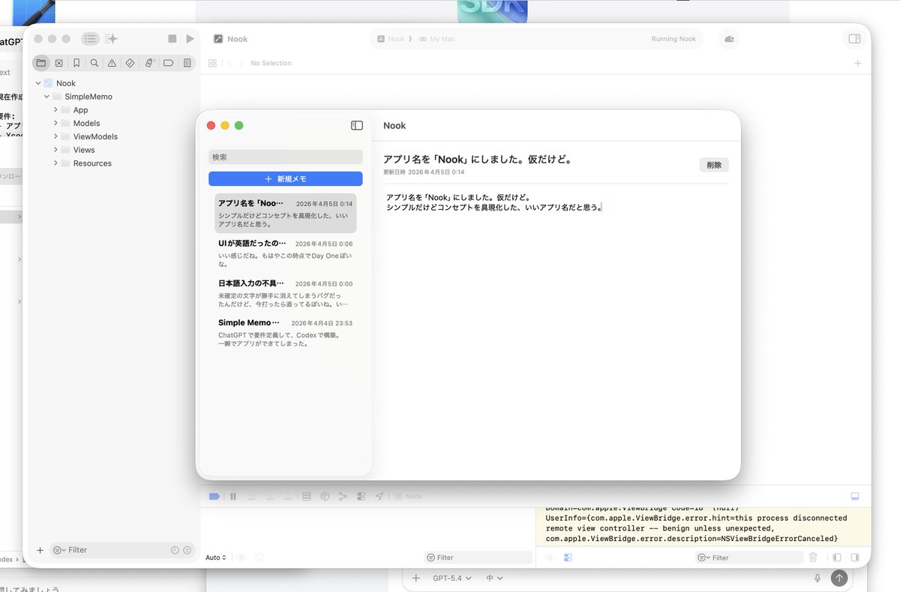Collapse the Nook project root
Image resolution: width=900 pixels, height=592 pixels.
(x=38, y=83)
